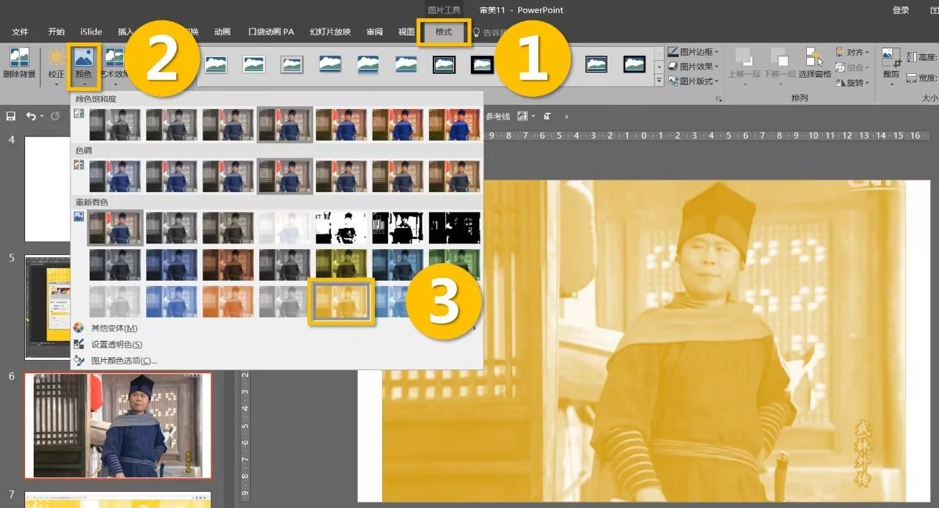Open the Align (对齐) dropdown
Image resolution: width=939 pixels, height=508 pixels.
[x=852, y=53]
